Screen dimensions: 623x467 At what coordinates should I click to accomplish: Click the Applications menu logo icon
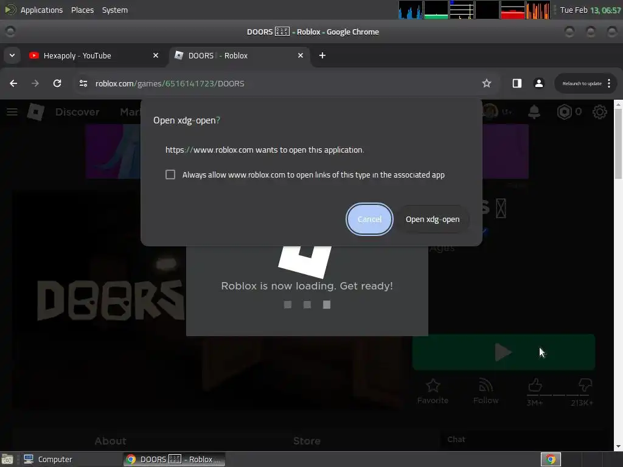[x=10, y=10]
